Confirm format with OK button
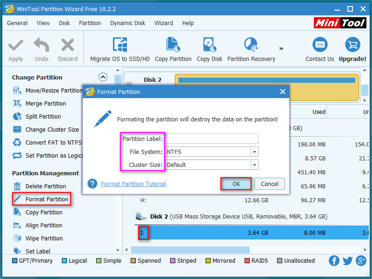The height and width of the screenshot is (279, 372). [x=236, y=184]
